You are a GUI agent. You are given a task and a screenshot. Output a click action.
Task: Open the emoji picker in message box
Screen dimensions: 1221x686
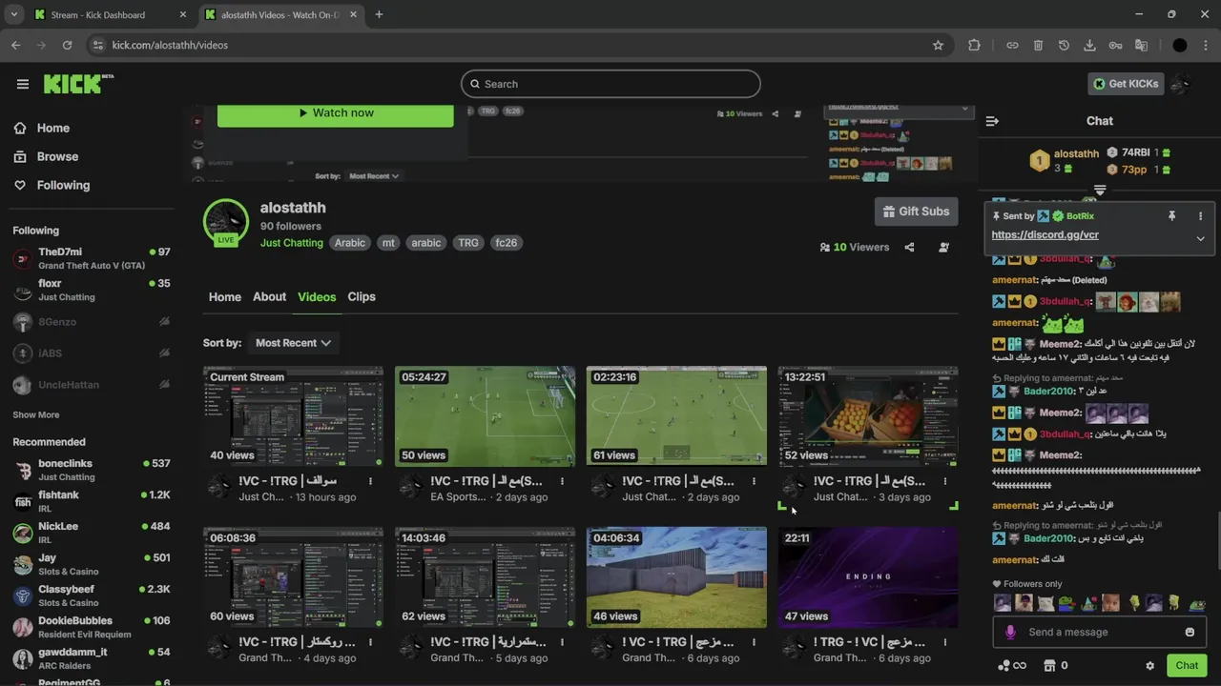tap(1190, 632)
